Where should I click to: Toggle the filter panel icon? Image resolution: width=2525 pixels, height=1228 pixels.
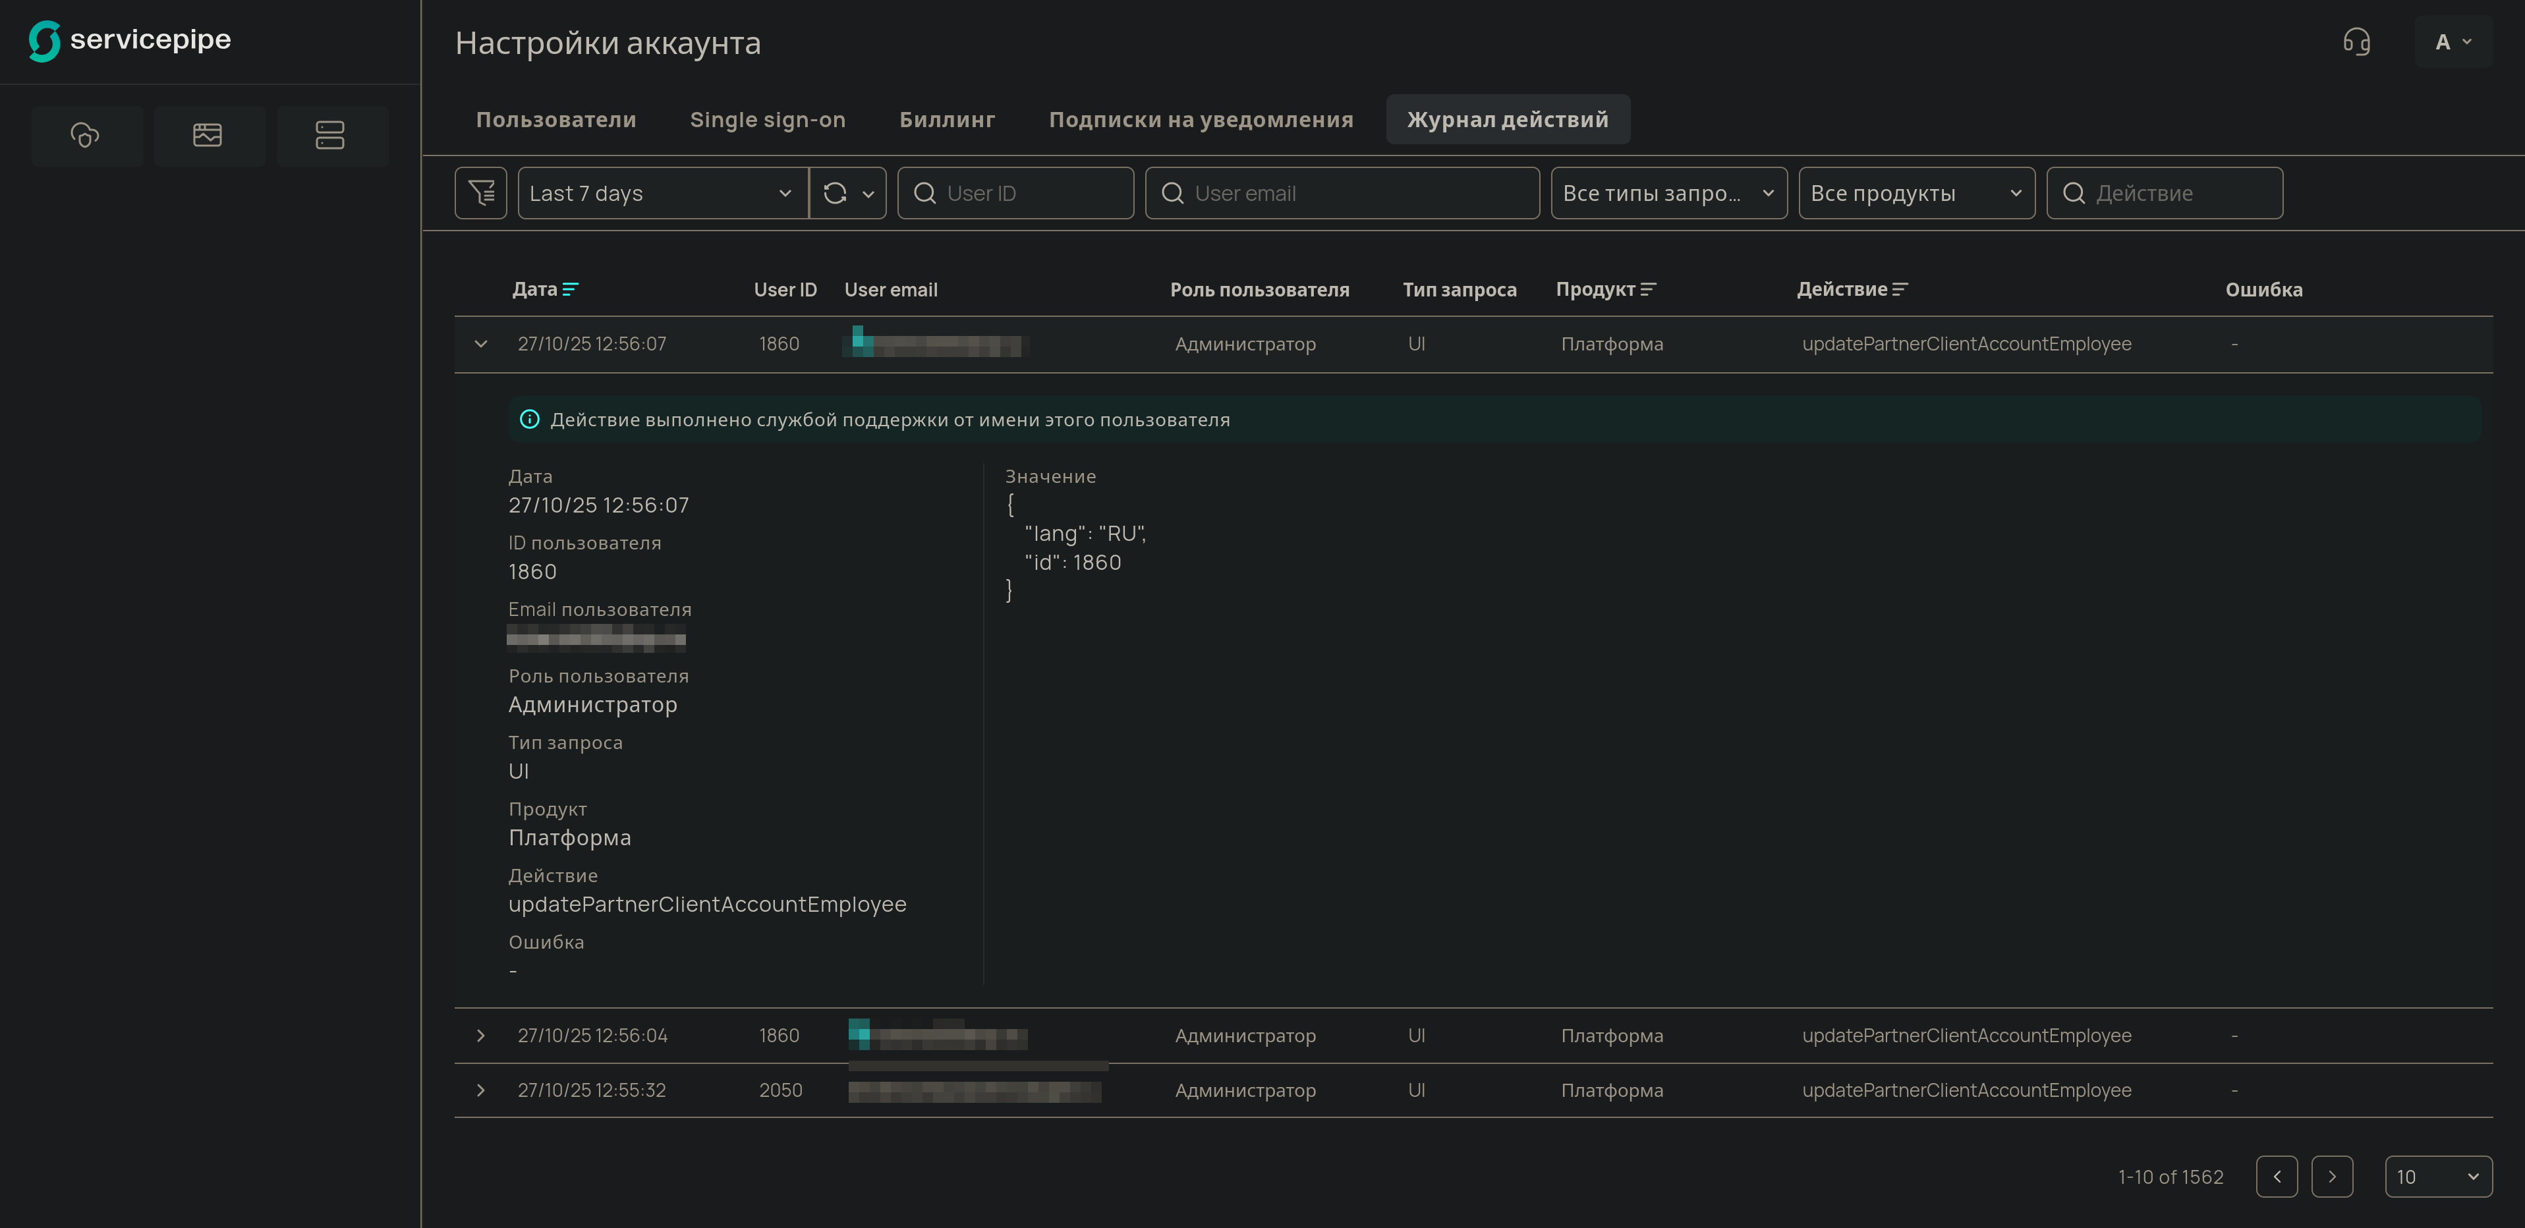[480, 193]
